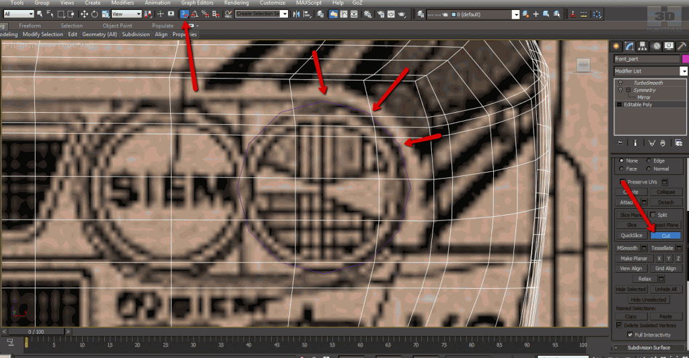
Task: Open the Modify command panel tab
Action: point(629,46)
